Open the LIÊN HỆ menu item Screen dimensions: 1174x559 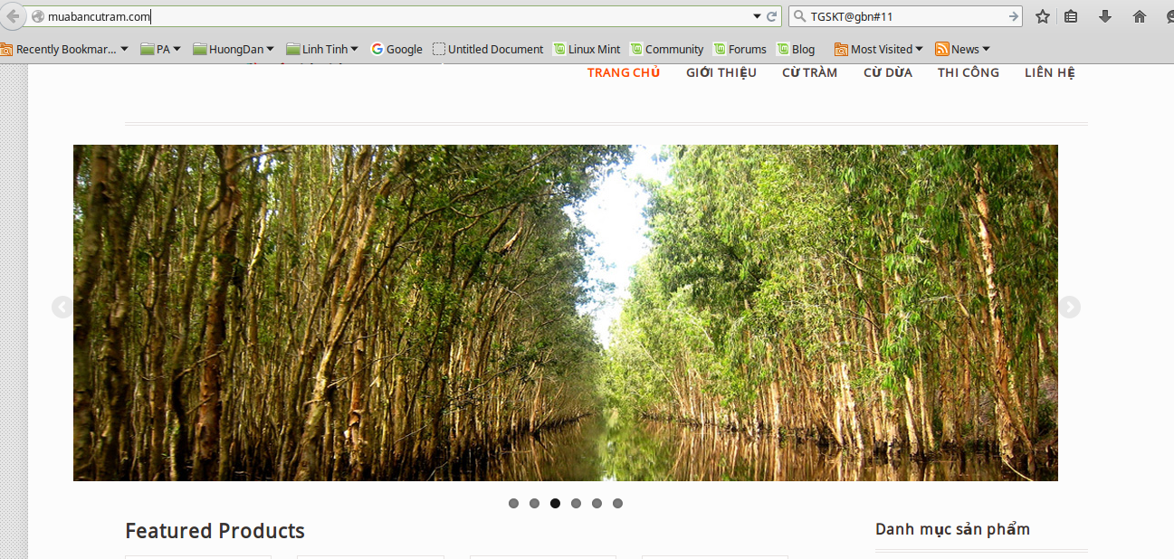point(1050,72)
